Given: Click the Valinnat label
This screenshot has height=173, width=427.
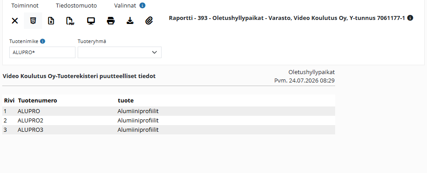Looking at the screenshot, I should [126, 5].
